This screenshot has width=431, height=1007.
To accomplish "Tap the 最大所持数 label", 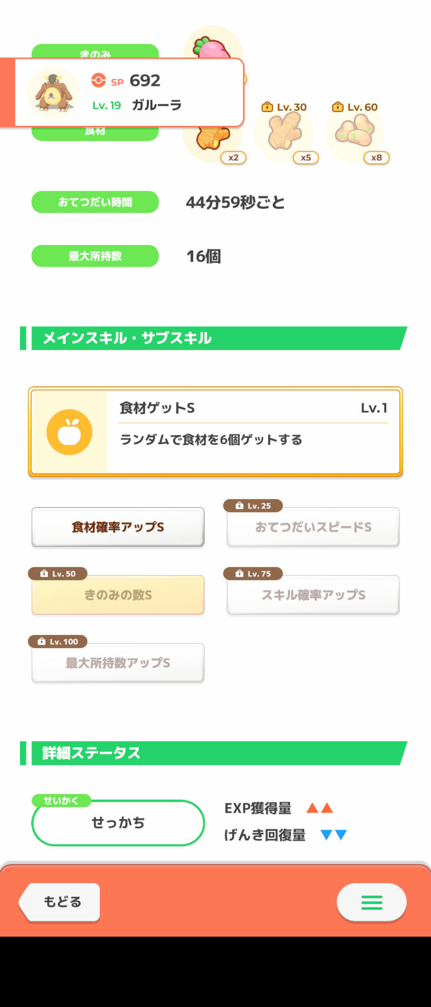I will pos(95,256).
